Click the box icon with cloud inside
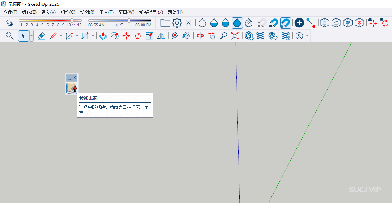The image size is (392, 203). [336, 23]
